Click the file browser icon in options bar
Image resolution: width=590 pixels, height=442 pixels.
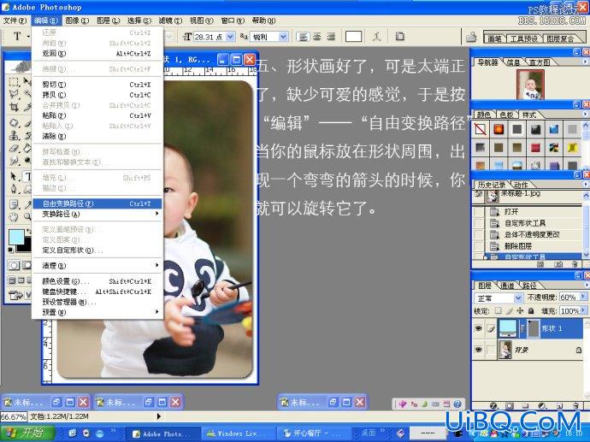[x=471, y=37]
